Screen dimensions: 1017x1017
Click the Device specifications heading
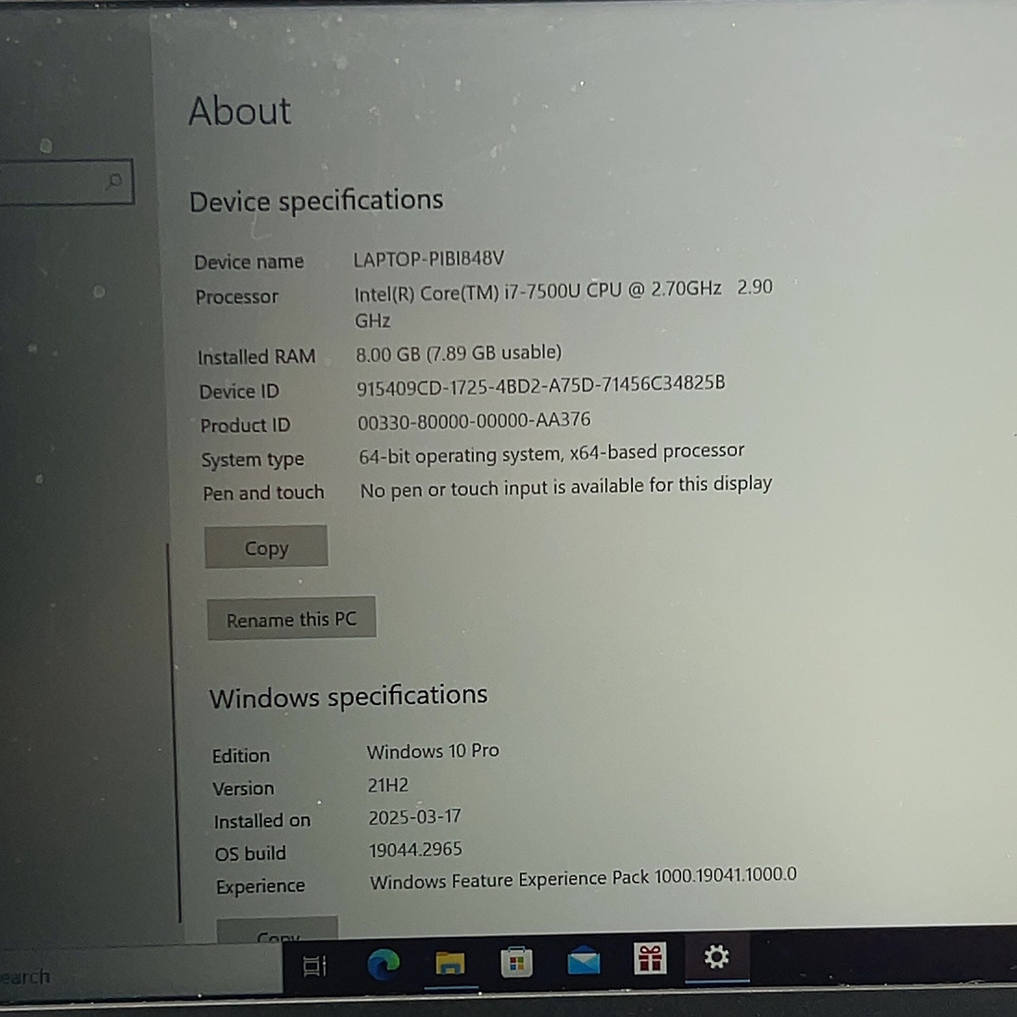316,201
